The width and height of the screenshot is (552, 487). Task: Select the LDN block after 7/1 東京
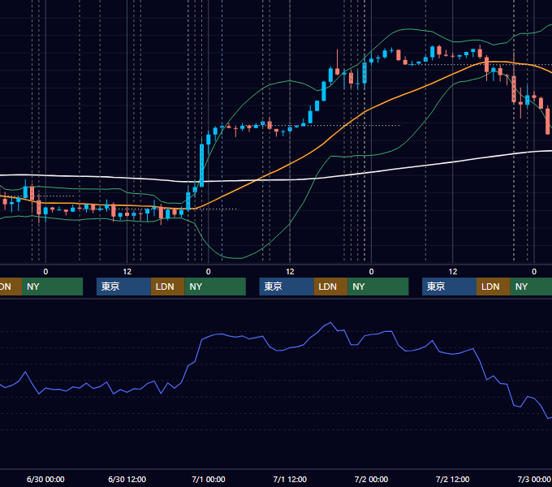pos(330,287)
